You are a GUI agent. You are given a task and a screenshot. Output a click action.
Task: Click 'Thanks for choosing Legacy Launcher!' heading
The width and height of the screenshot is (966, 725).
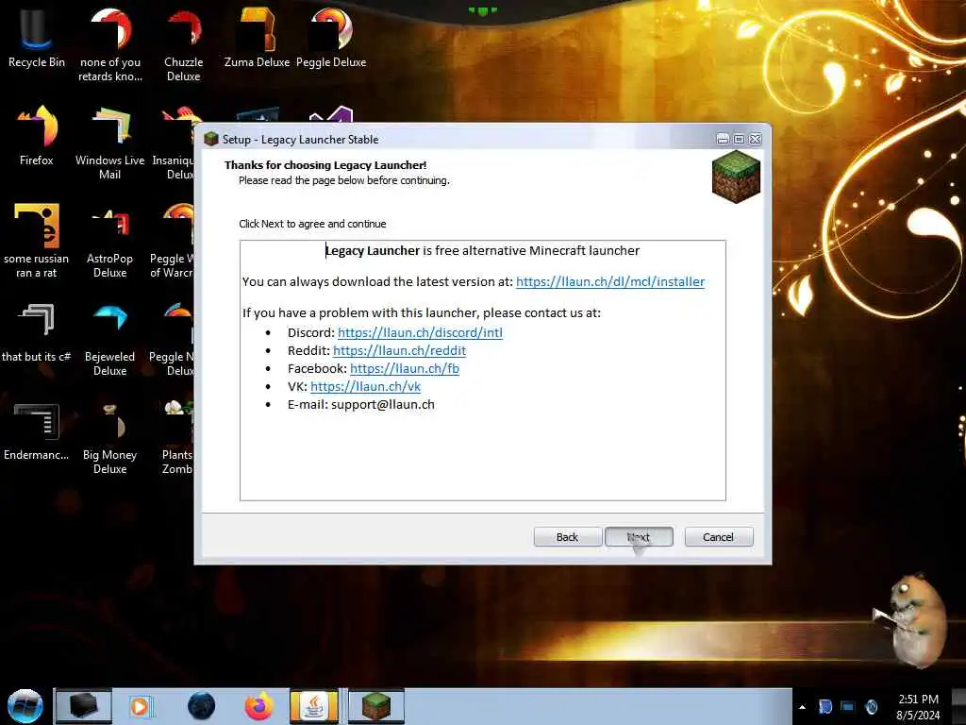pos(325,165)
